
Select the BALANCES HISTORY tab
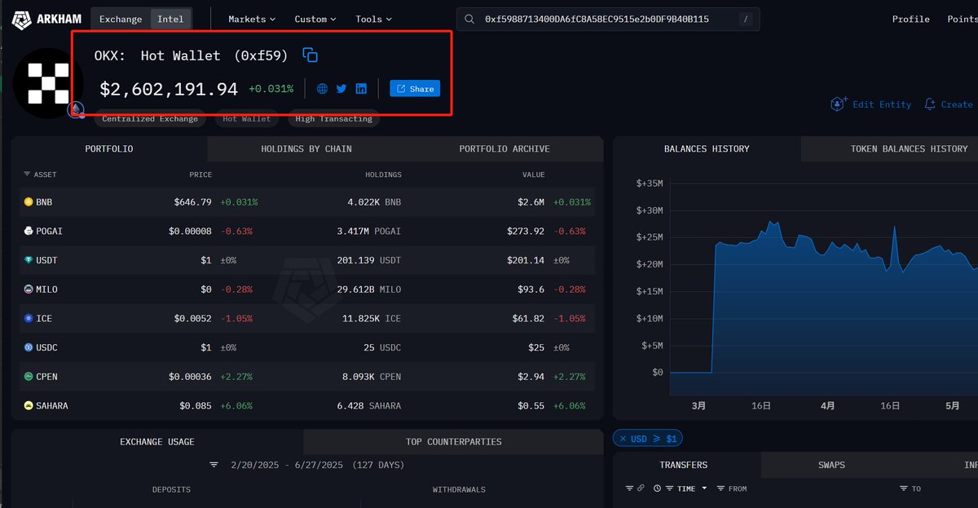[x=707, y=149]
